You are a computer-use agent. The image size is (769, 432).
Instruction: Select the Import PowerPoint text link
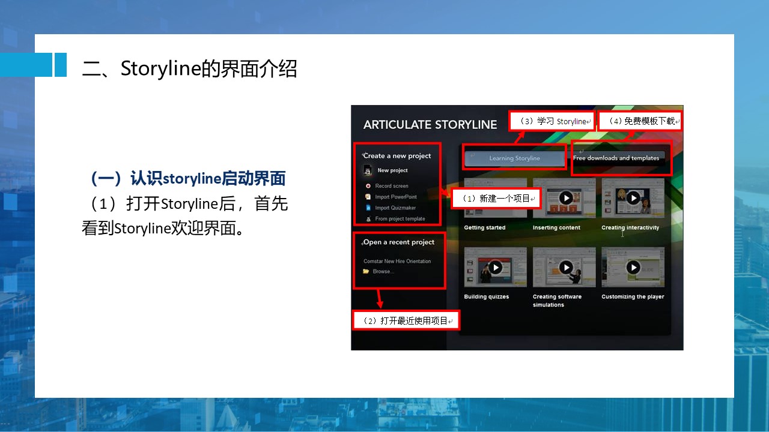pyautogui.click(x=396, y=197)
